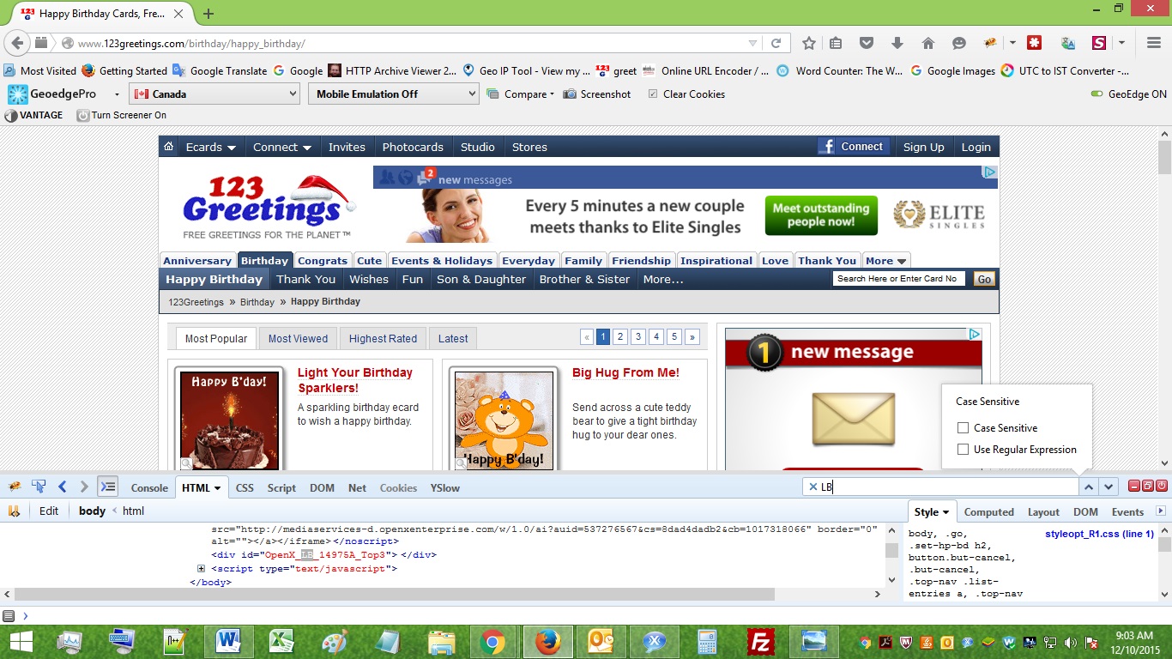This screenshot has height=659, width=1172.
Task: Jump to next Firebug search match
Action: tap(1109, 487)
